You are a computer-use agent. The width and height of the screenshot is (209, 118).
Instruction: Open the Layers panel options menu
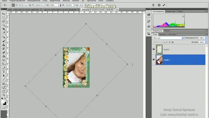[x=207, y=34]
